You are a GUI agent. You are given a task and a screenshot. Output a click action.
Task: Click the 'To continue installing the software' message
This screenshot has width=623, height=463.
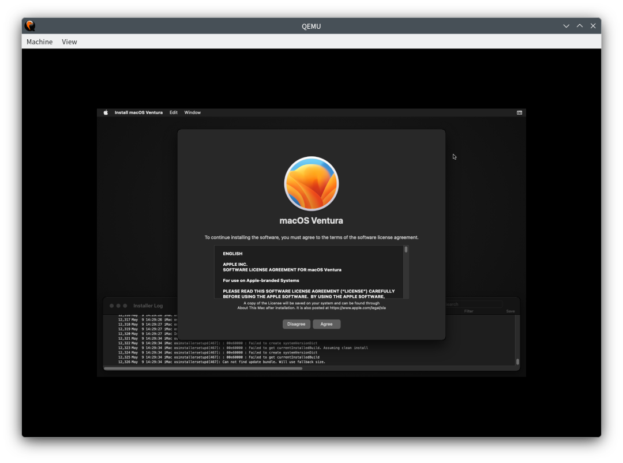[x=311, y=238]
